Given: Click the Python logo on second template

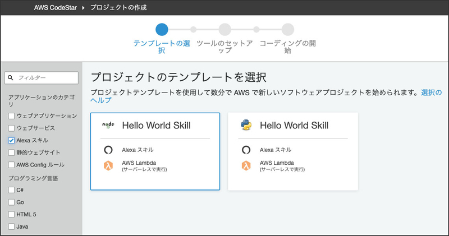Looking at the screenshot, I should [x=246, y=125].
